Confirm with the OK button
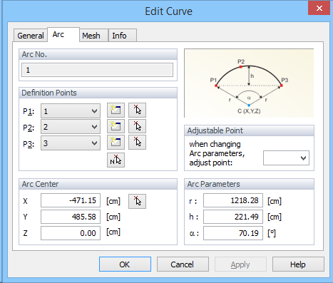Image resolution: width=333 pixels, height=283 pixels. click(125, 264)
